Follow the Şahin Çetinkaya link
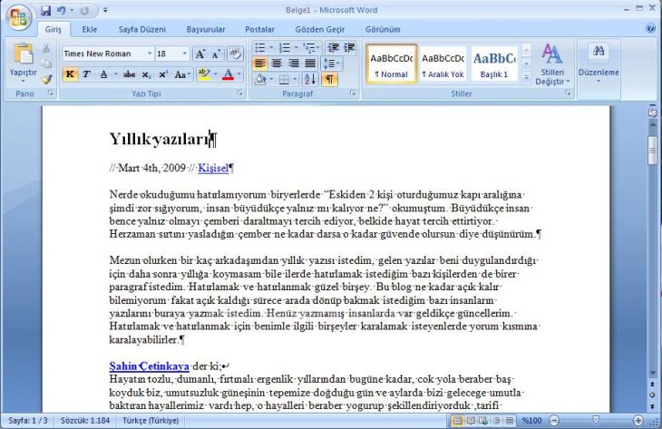 [x=149, y=366]
